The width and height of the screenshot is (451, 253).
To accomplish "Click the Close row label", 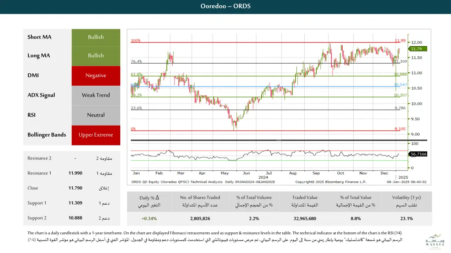I will click(x=33, y=188).
